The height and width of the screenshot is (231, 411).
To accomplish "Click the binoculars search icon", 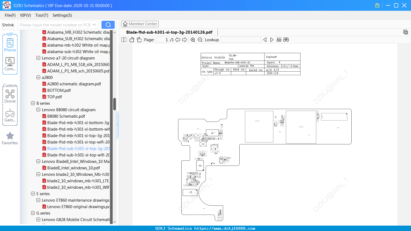I will click(x=286, y=40).
